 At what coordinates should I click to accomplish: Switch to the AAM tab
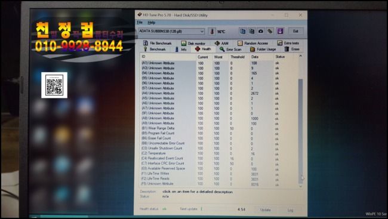pyautogui.click(x=221, y=44)
